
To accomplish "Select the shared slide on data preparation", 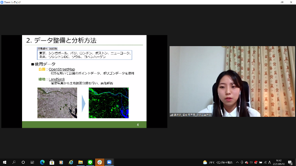I will click(84, 82).
